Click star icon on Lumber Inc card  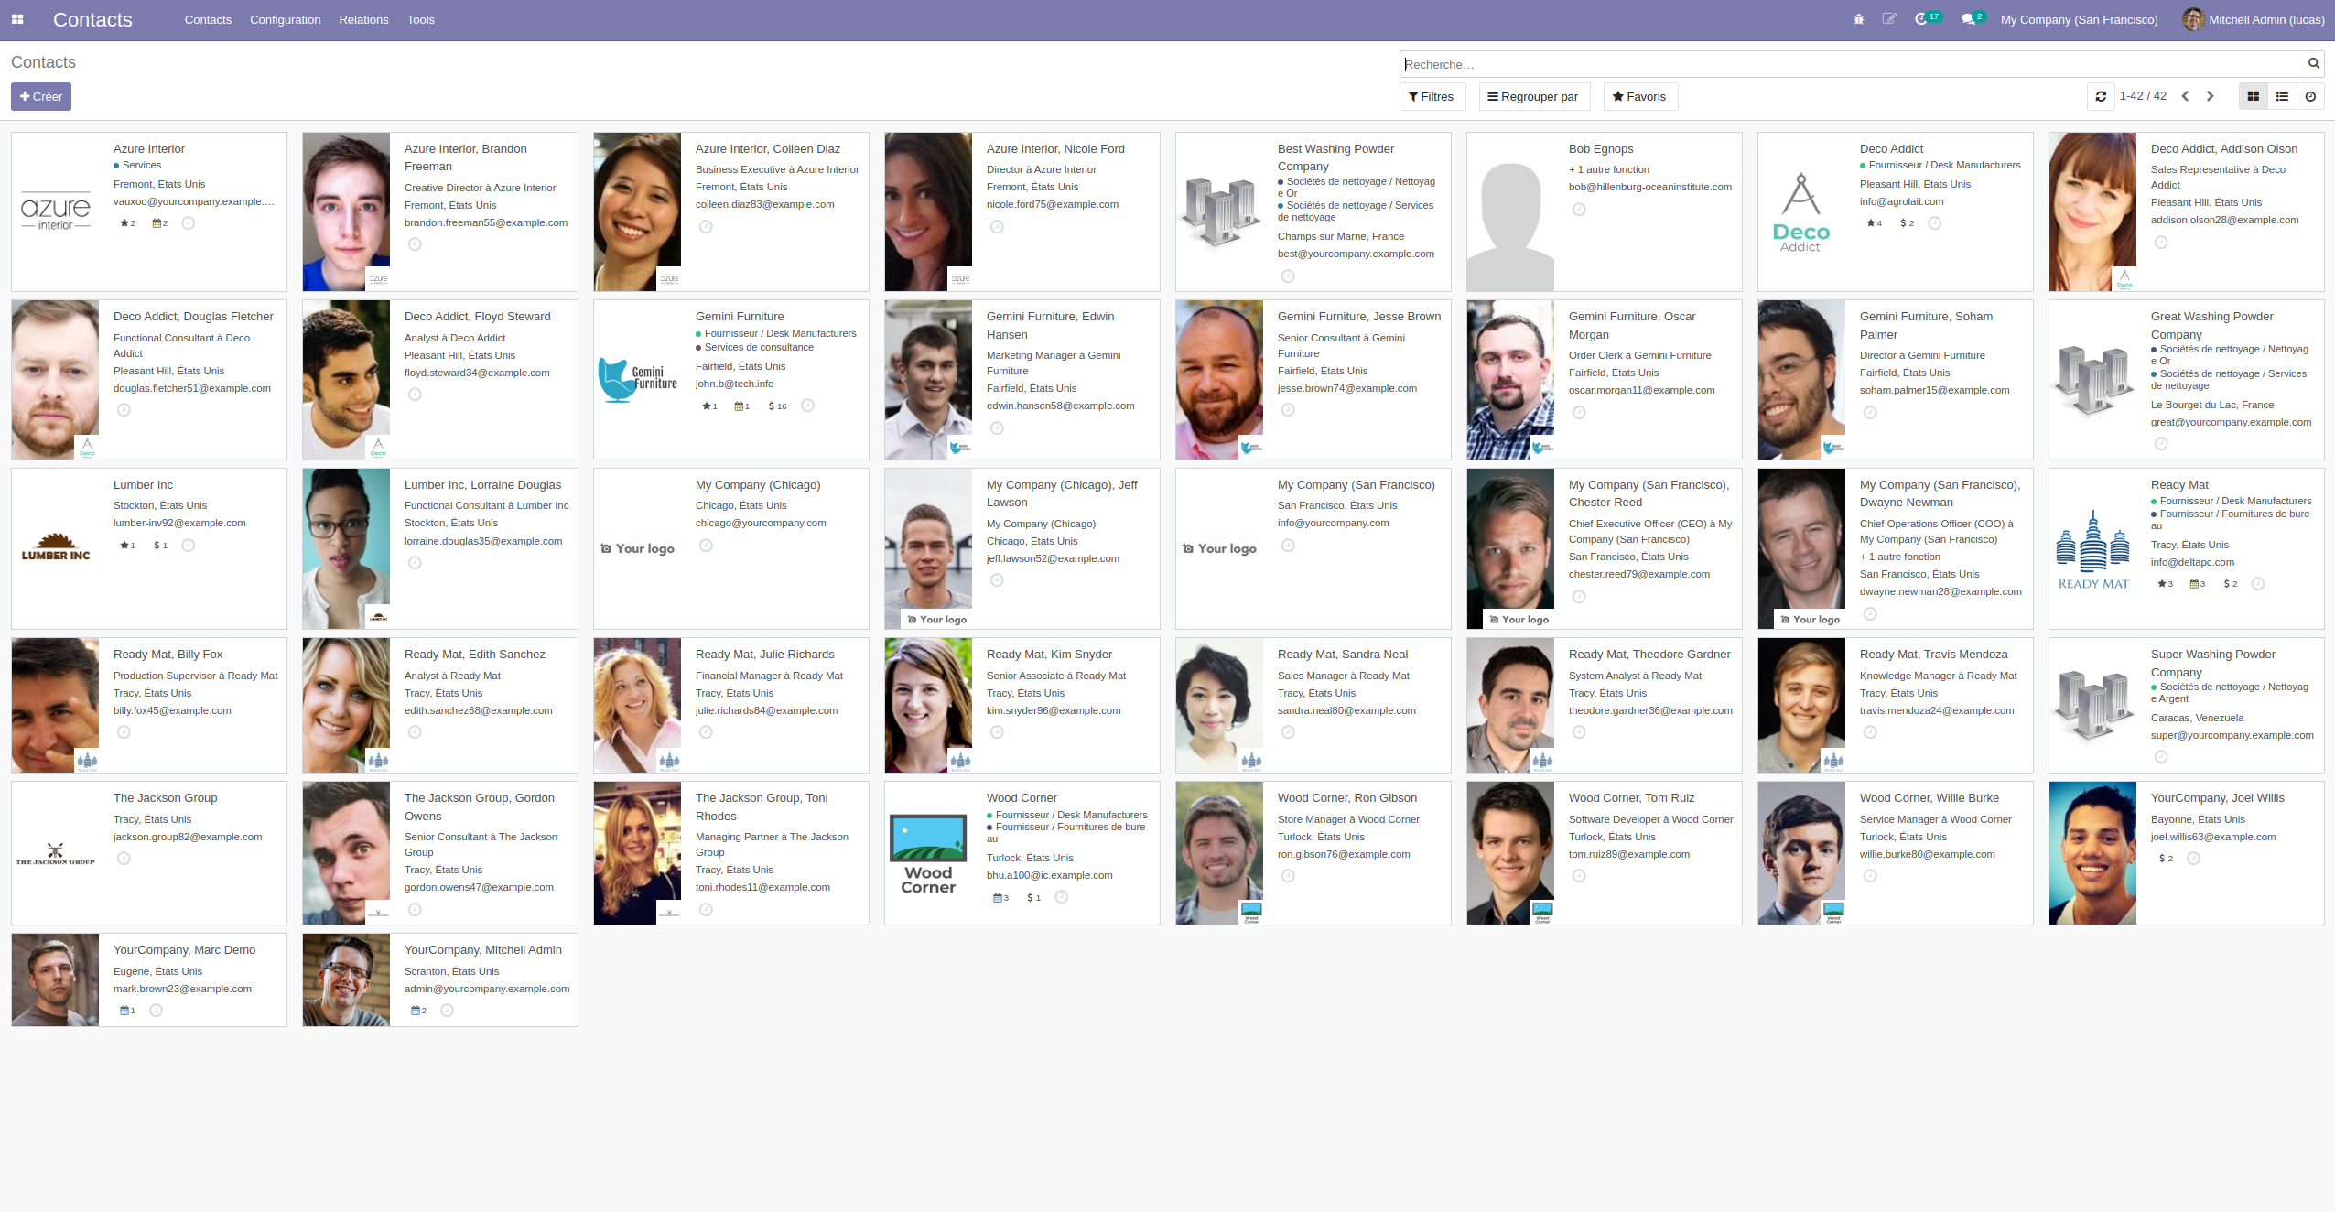(x=127, y=546)
